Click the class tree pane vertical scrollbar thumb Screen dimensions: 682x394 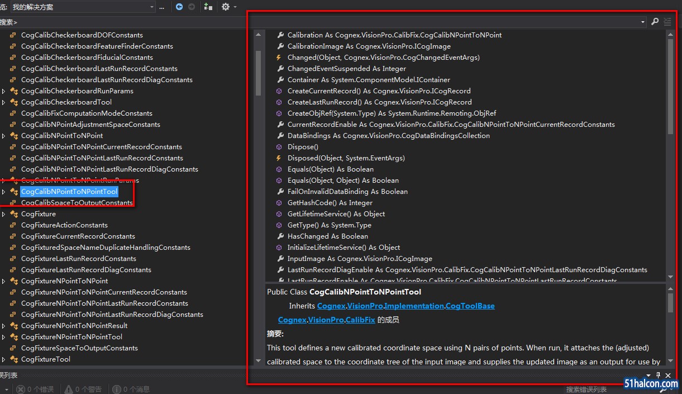[258, 73]
